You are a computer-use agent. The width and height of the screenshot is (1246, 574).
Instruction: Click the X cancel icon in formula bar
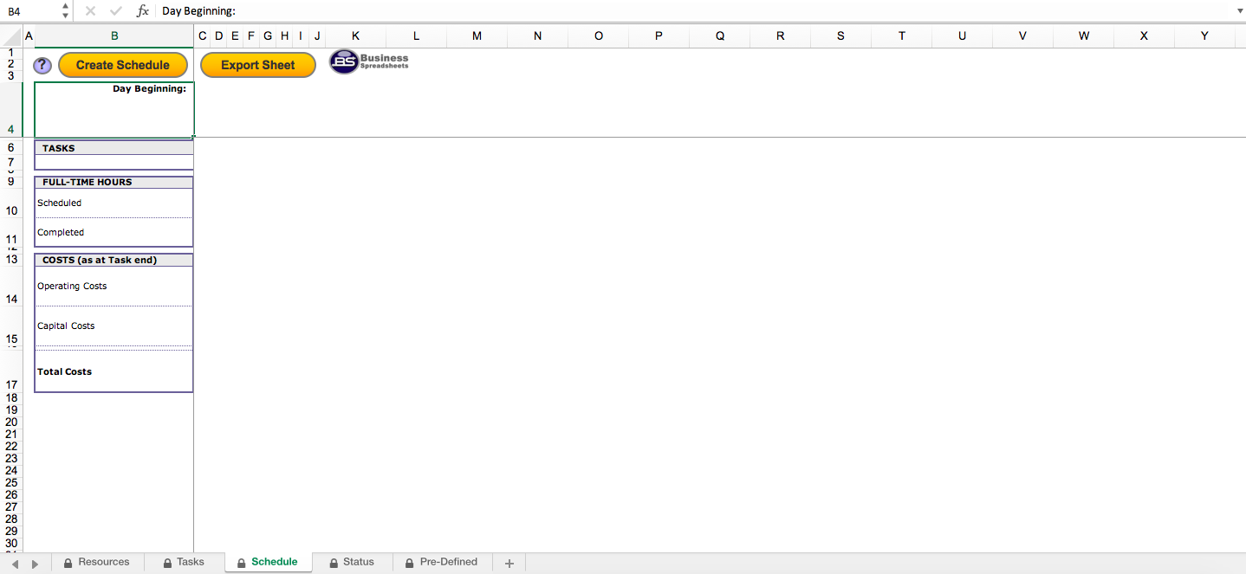[x=90, y=10]
